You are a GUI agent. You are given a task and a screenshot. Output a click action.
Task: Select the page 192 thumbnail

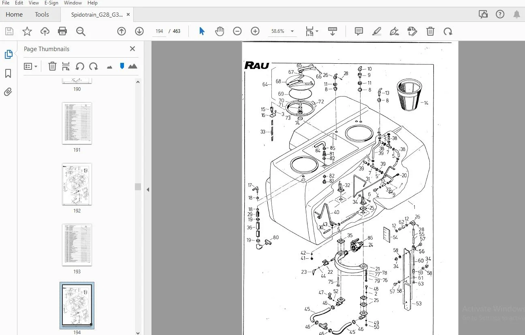tap(77, 184)
